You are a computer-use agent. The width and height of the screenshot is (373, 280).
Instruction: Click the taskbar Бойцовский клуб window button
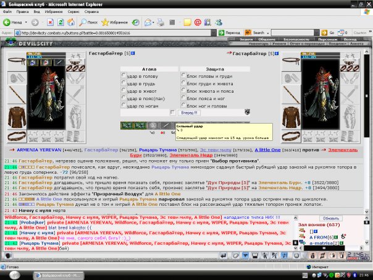[x=58, y=276]
